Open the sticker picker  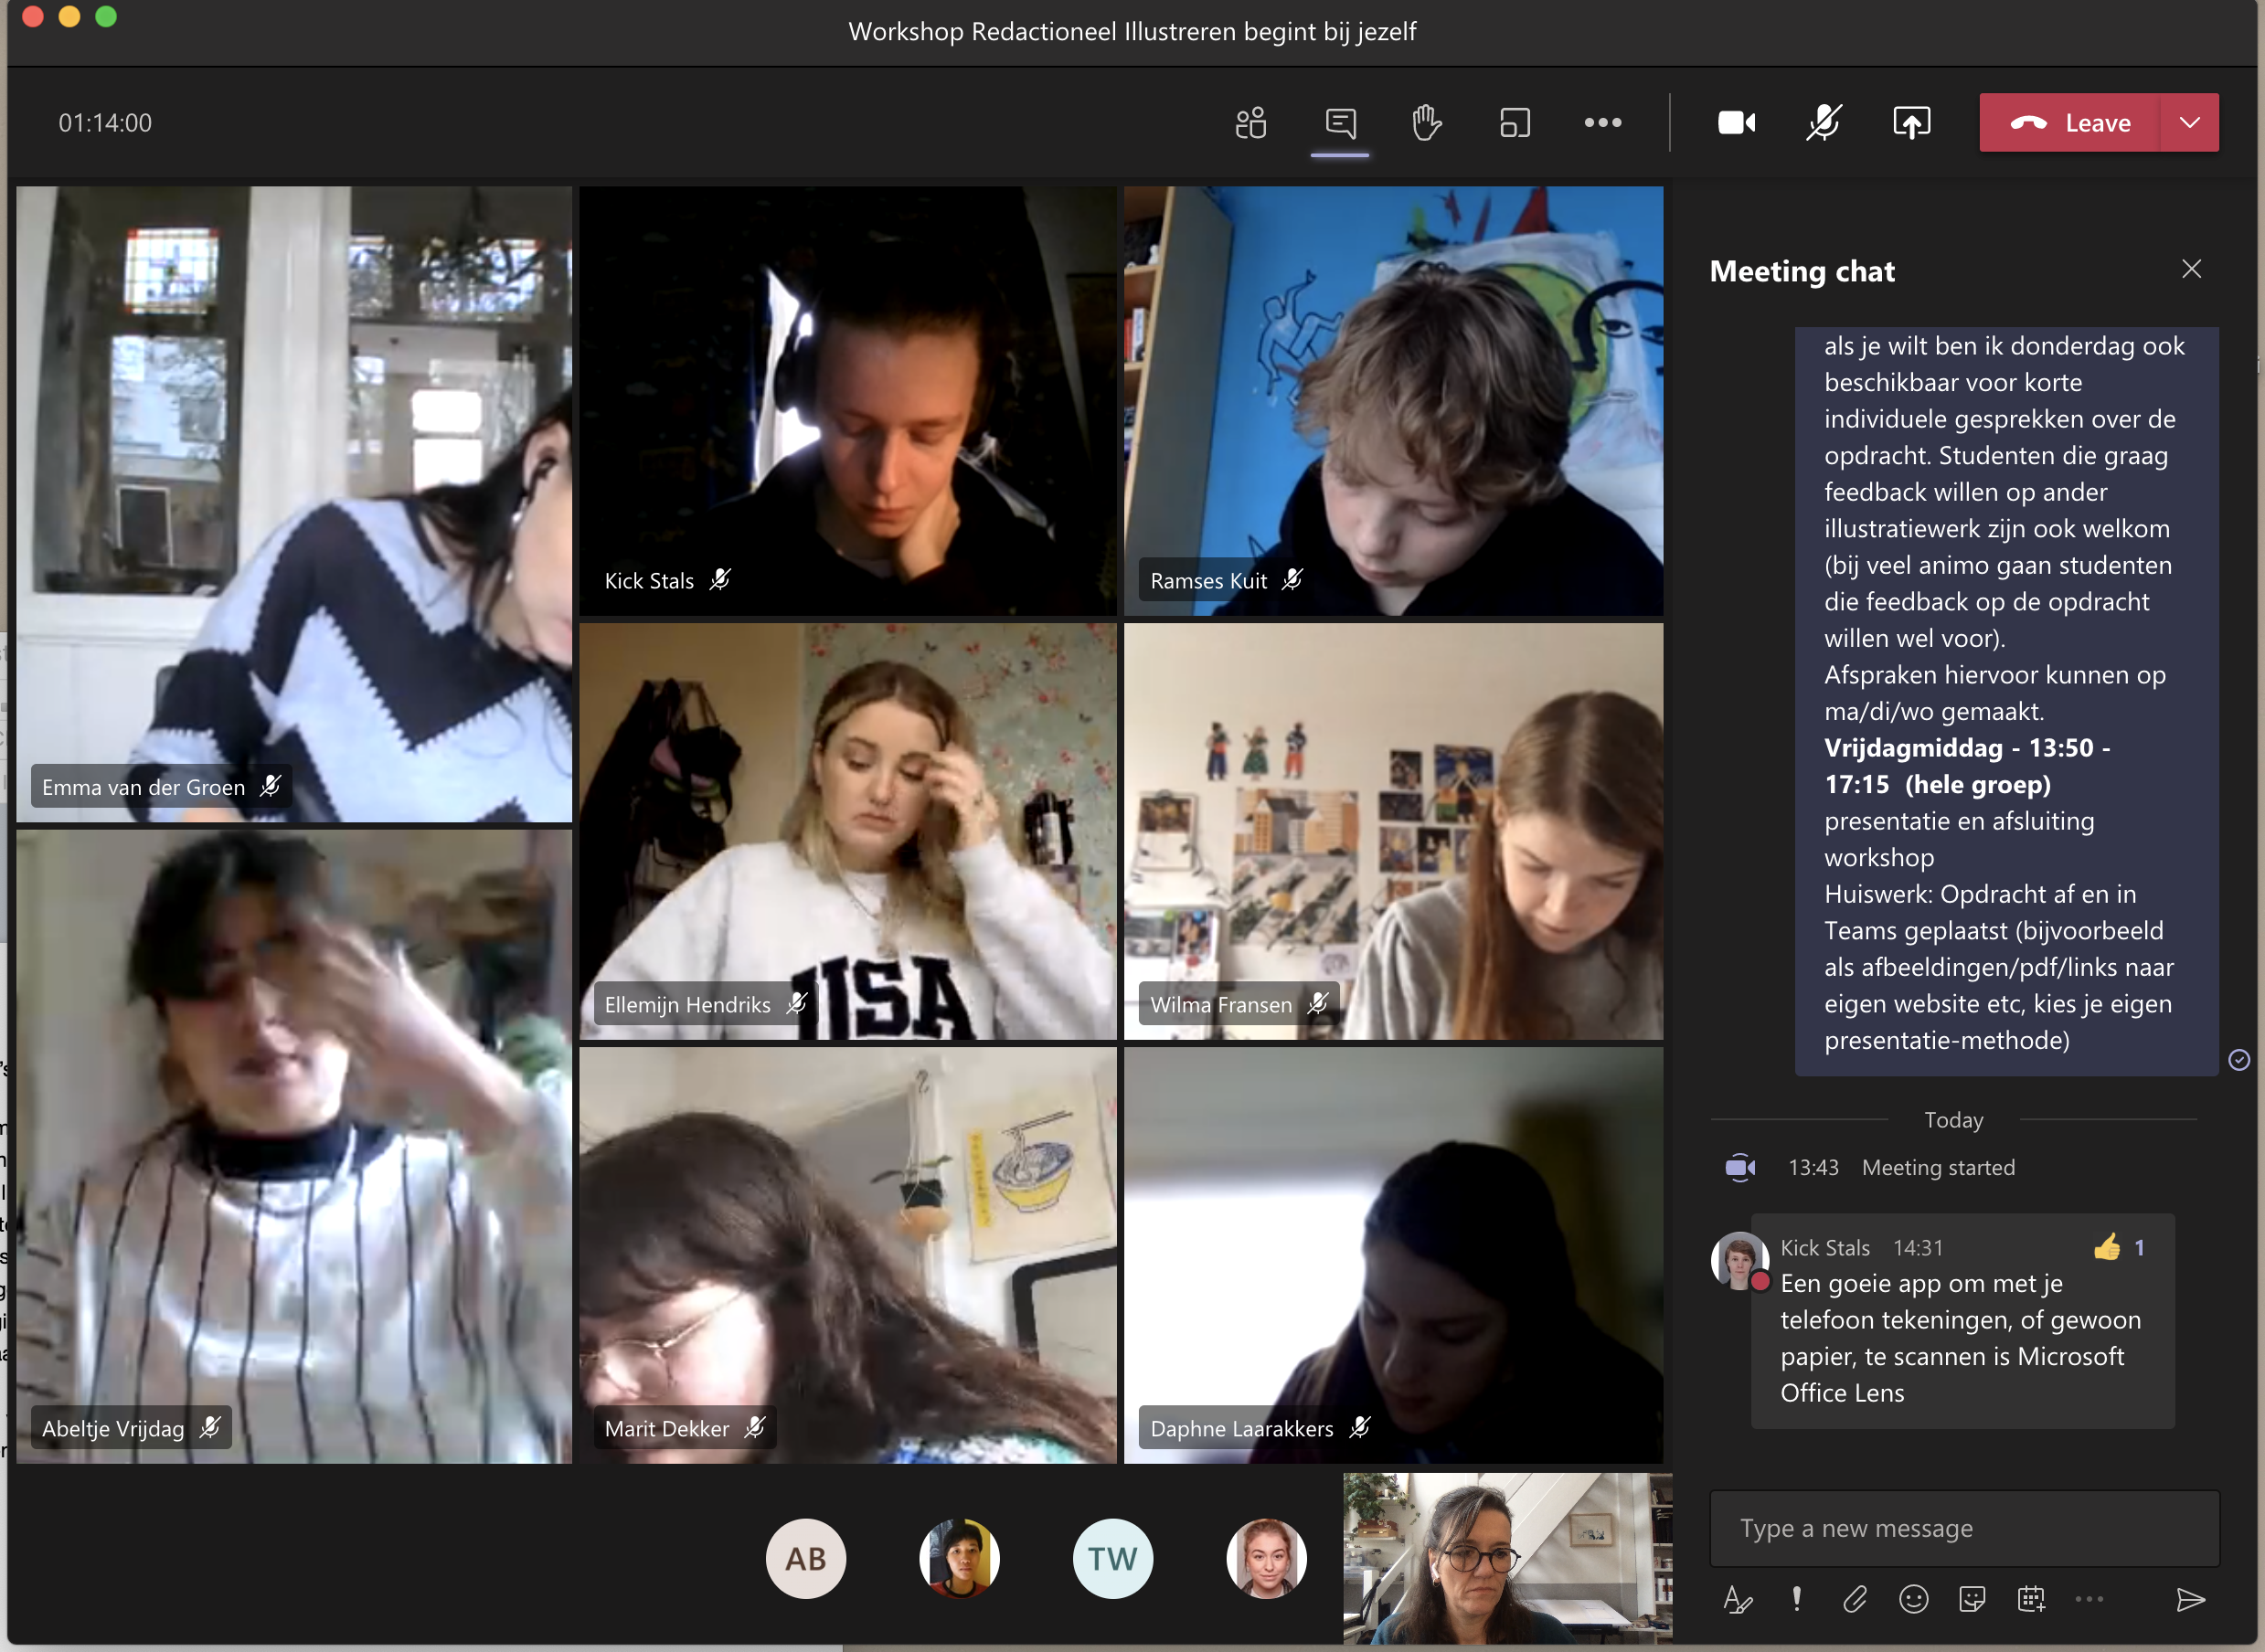tap(1972, 1600)
